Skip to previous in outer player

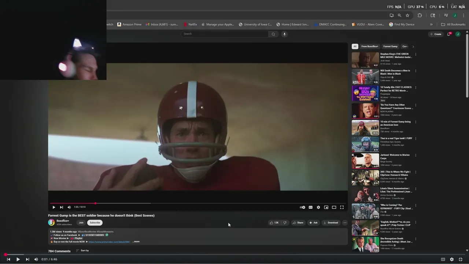pyautogui.click(x=8, y=259)
